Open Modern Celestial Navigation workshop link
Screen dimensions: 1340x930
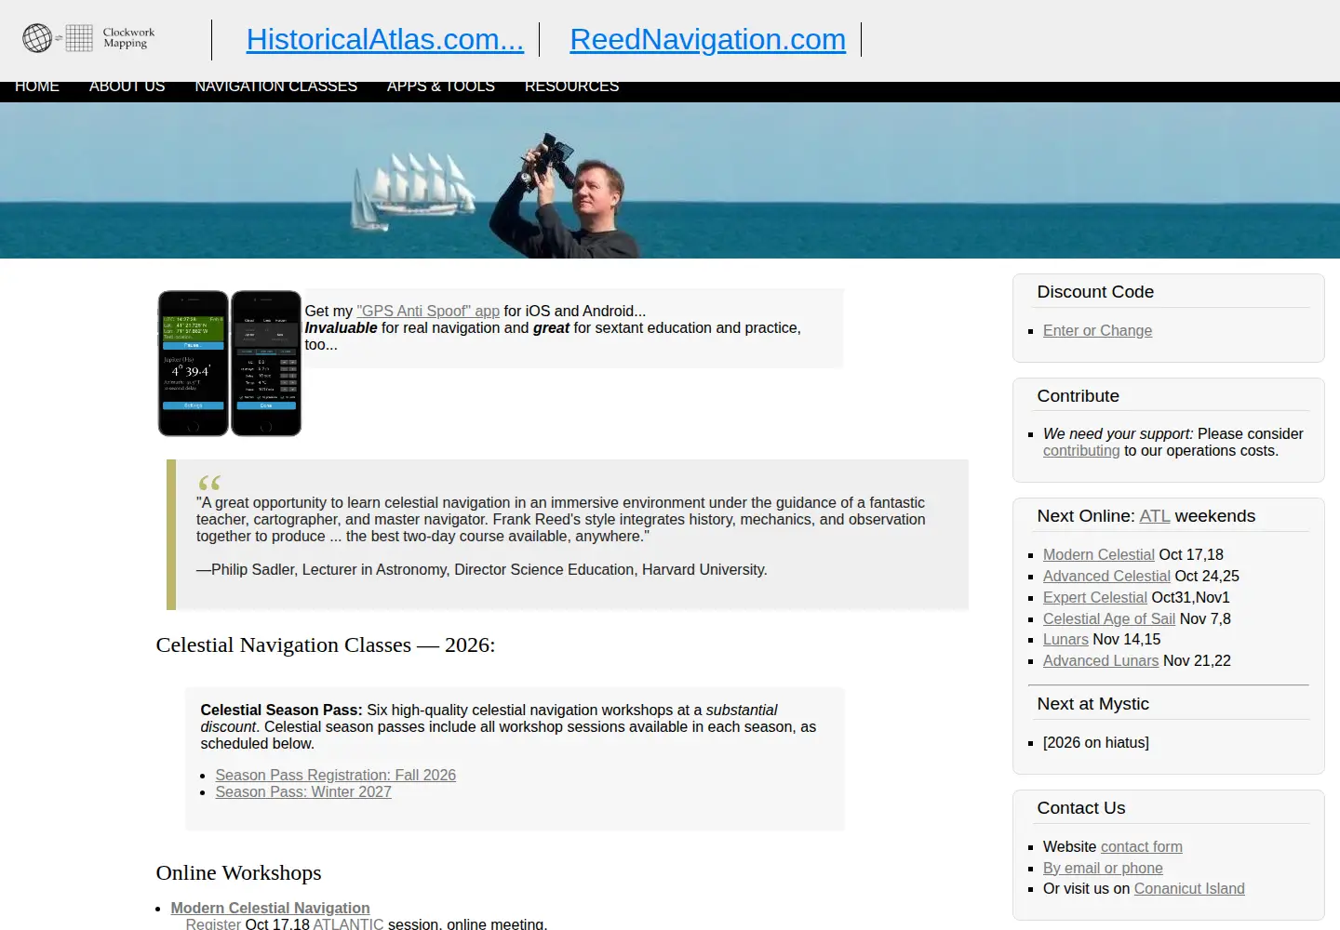(270, 909)
